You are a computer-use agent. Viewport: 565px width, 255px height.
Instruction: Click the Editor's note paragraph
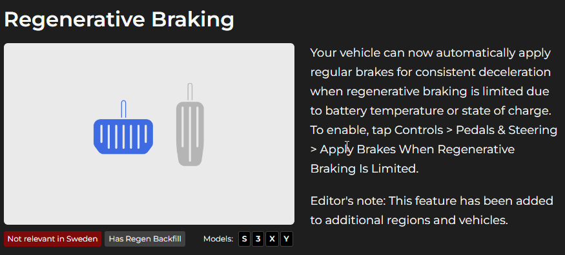coord(432,210)
